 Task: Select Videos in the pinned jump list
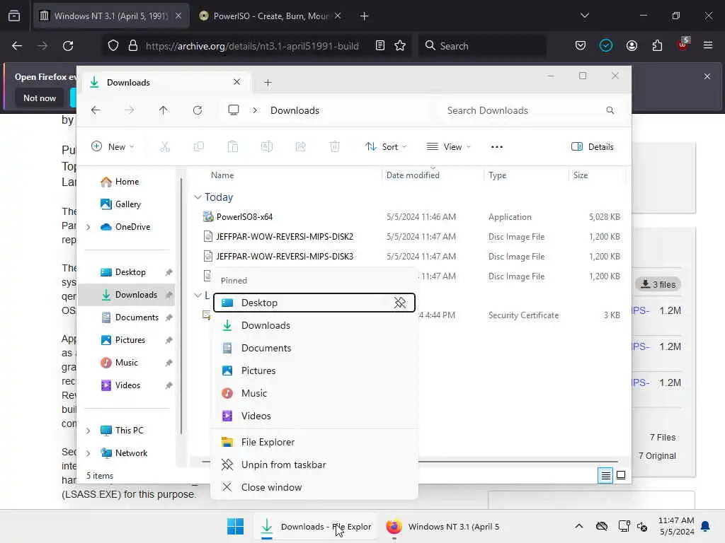[314, 416]
